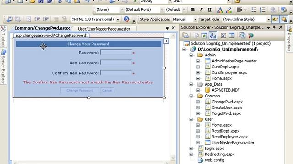Click the designer scrollbar down arrow
Image resolution: width=293 pixels, height=164 pixels.
coord(173,158)
